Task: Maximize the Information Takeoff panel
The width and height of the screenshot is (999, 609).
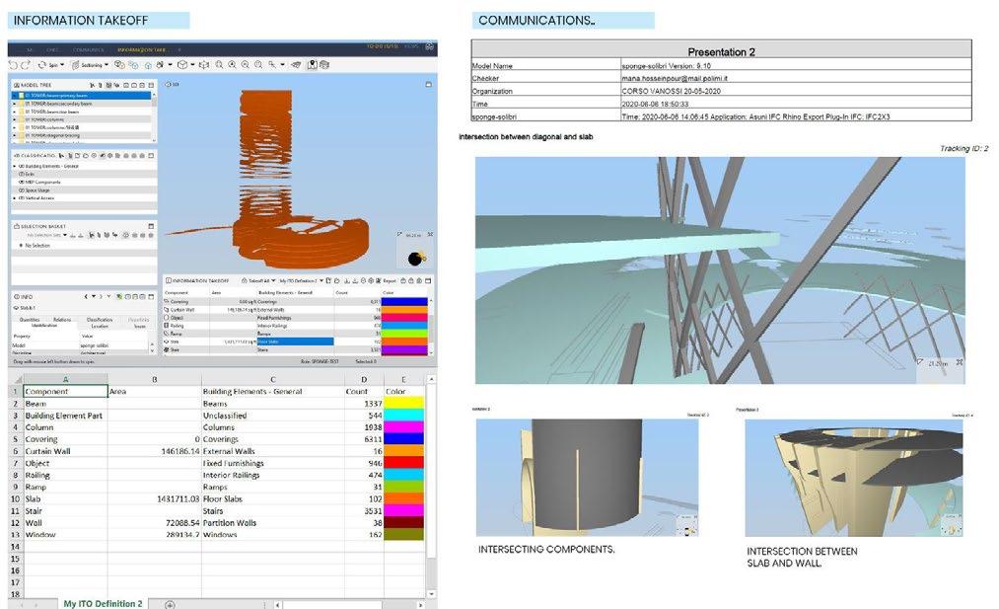Action: click(429, 280)
